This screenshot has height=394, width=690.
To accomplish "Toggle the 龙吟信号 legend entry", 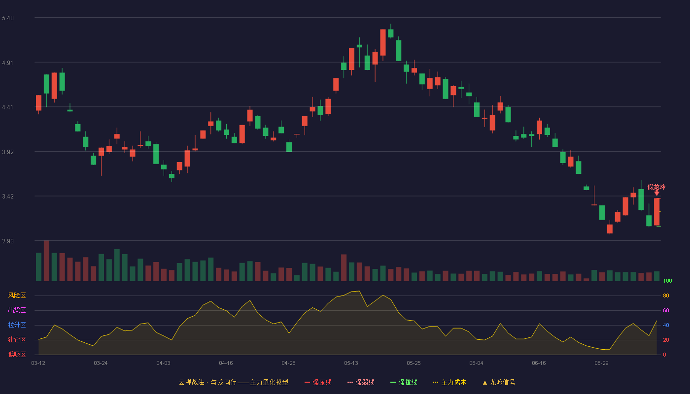I will point(499,382).
